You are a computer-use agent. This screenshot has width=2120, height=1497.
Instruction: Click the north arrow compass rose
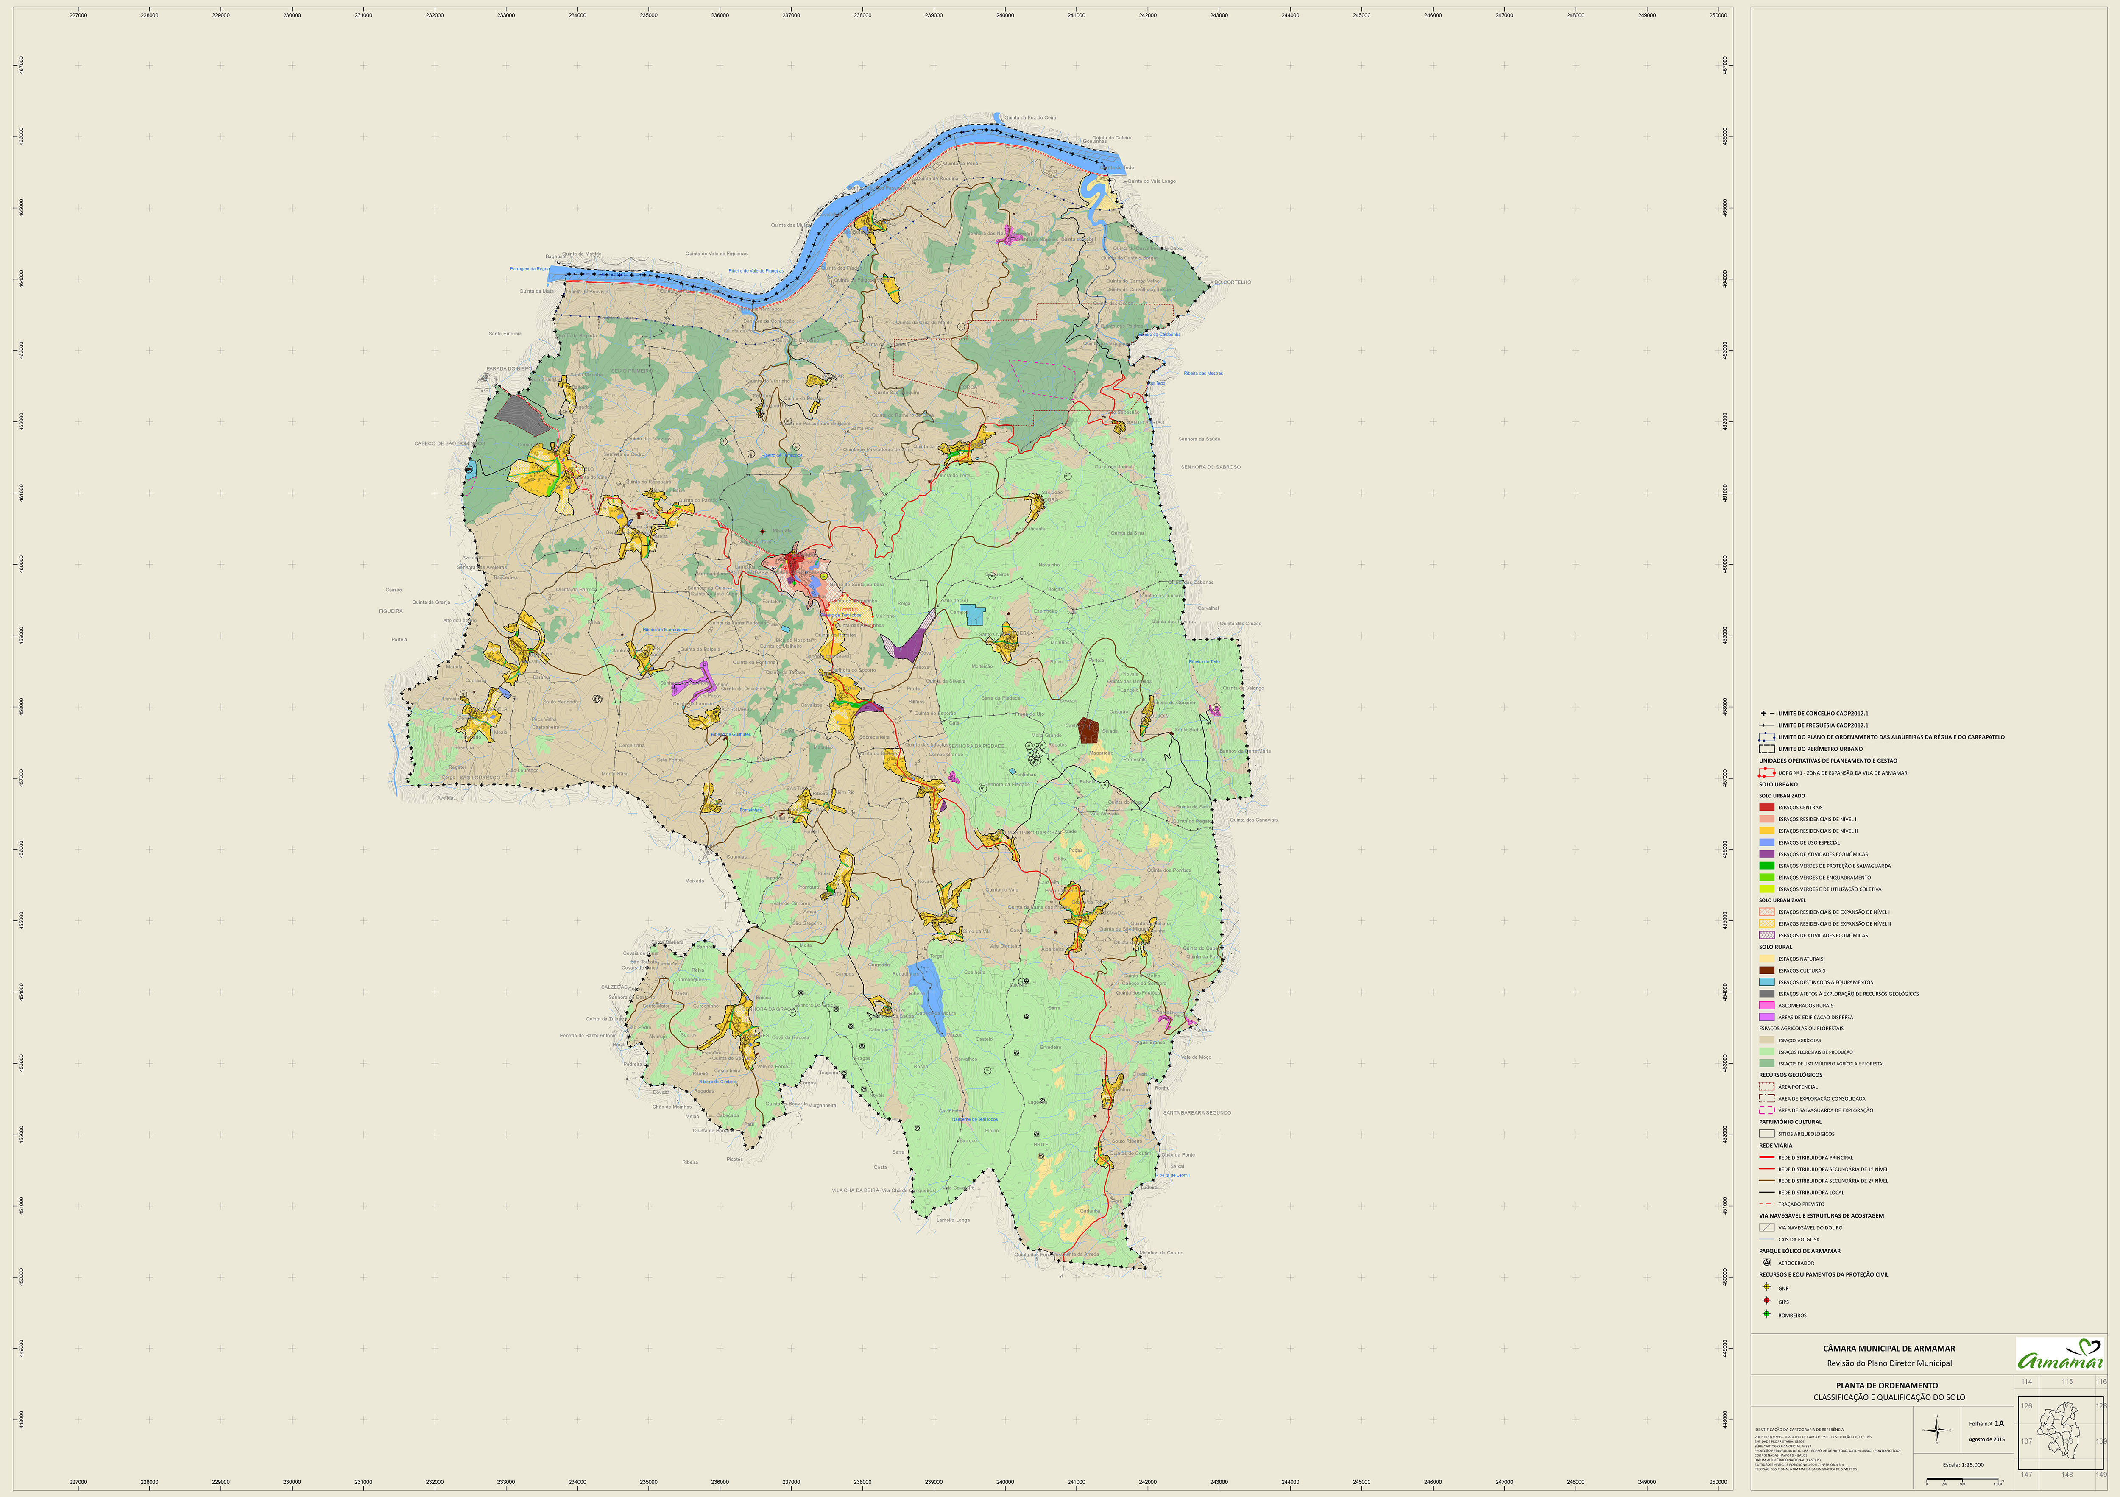click(x=1937, y=1431)
